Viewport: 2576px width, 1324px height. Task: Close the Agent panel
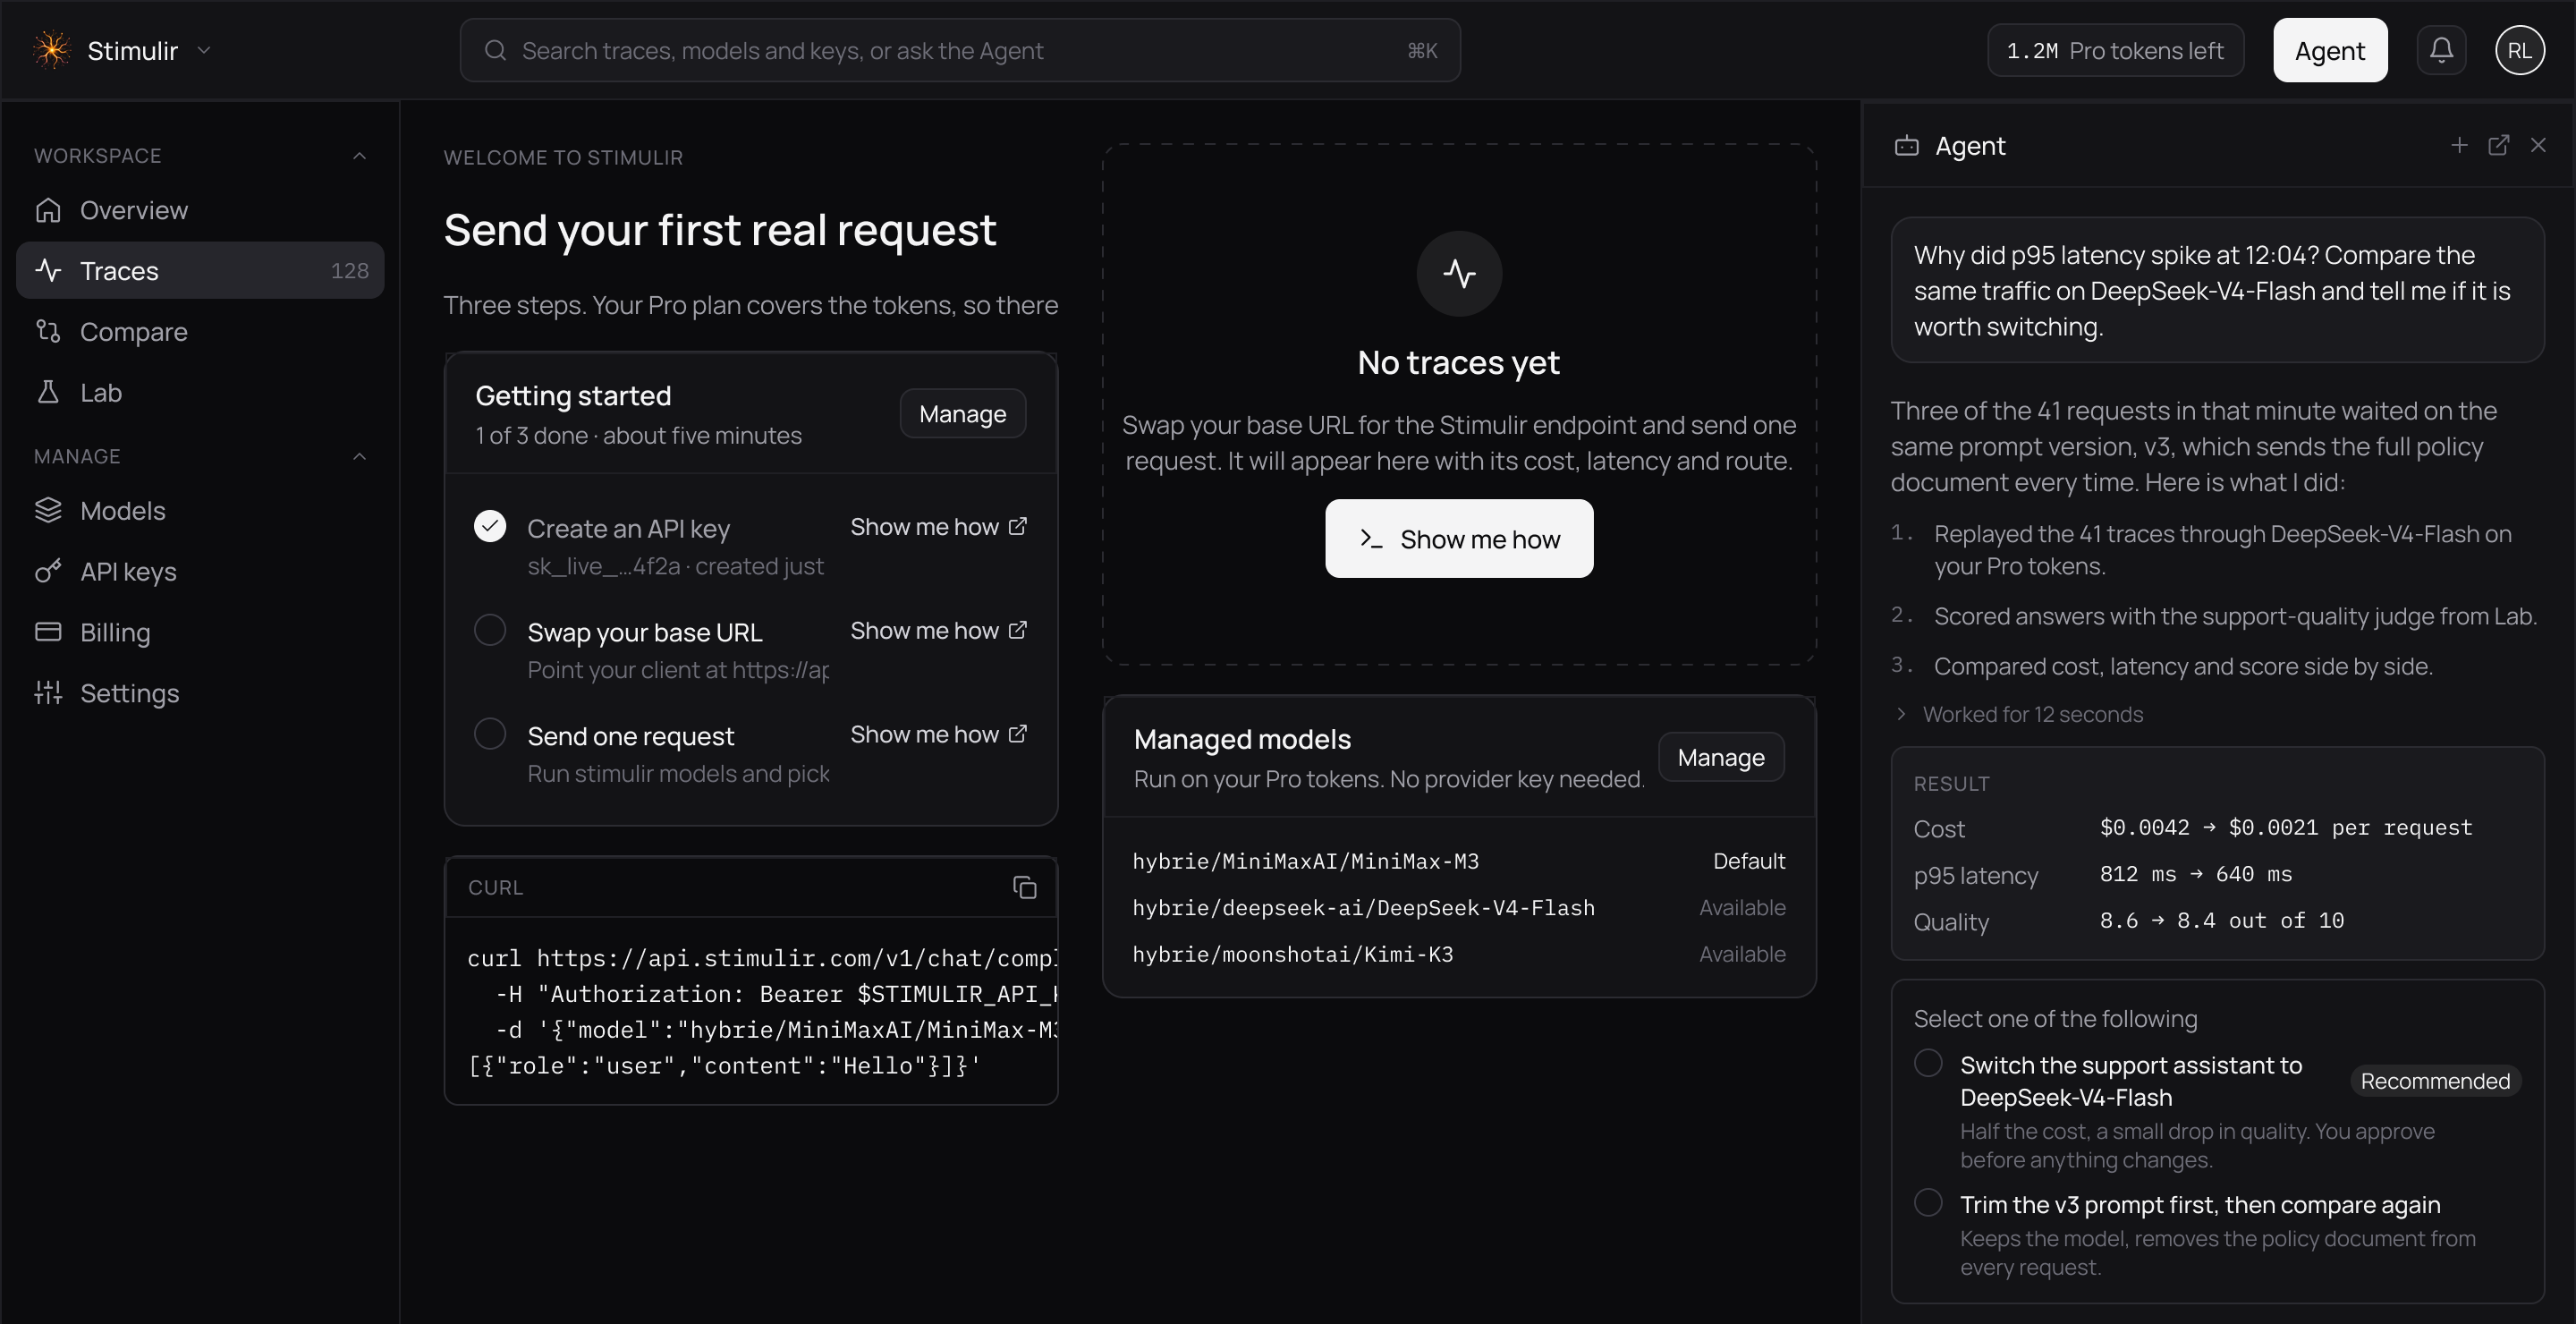2538,146
